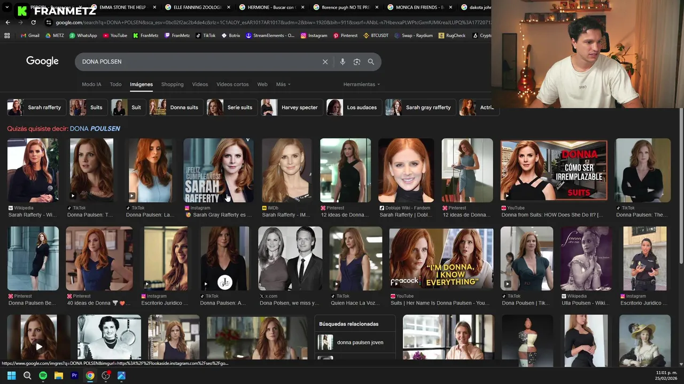Open the Botrix bookmark
This screenshot has width=684, height=384.
point(230,36)
